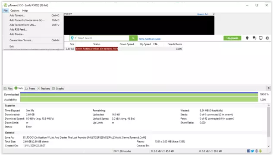273x155 pixels.
Task: Open the chat bubbles icon
Action: 254,38
